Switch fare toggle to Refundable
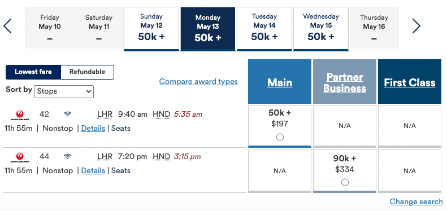 (87, 72)
